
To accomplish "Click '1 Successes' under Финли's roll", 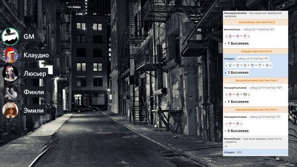I will coord(238,43).
